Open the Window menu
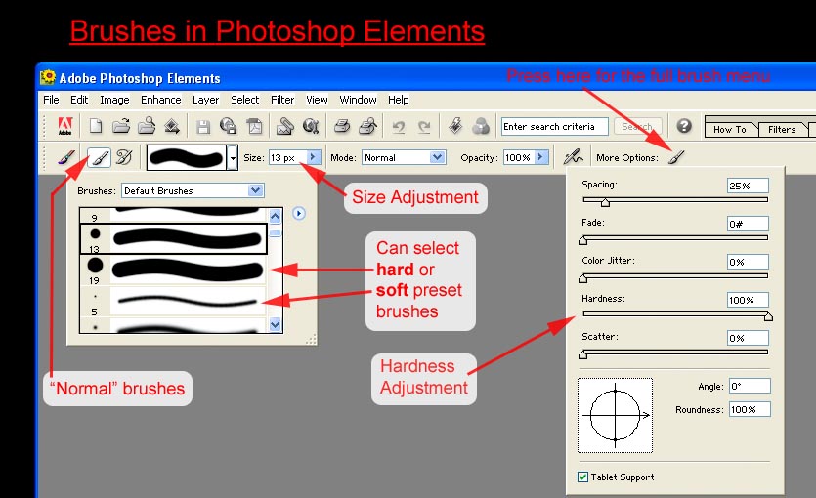Viewport: 816px width, 498px height. [x=358, y=100]
